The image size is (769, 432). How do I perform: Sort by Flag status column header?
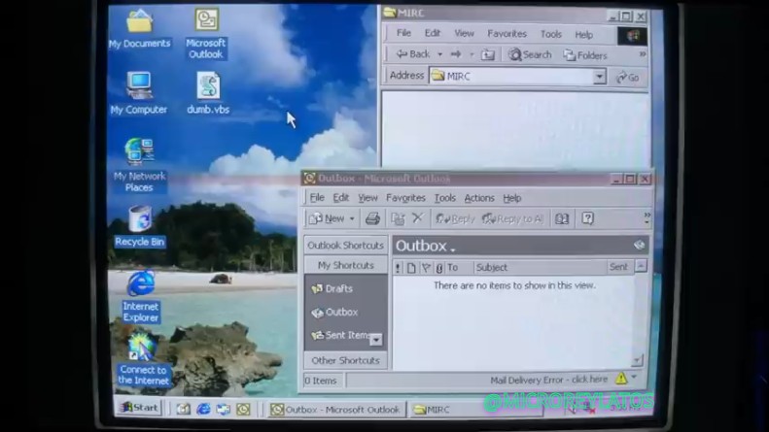coord(426,267)
